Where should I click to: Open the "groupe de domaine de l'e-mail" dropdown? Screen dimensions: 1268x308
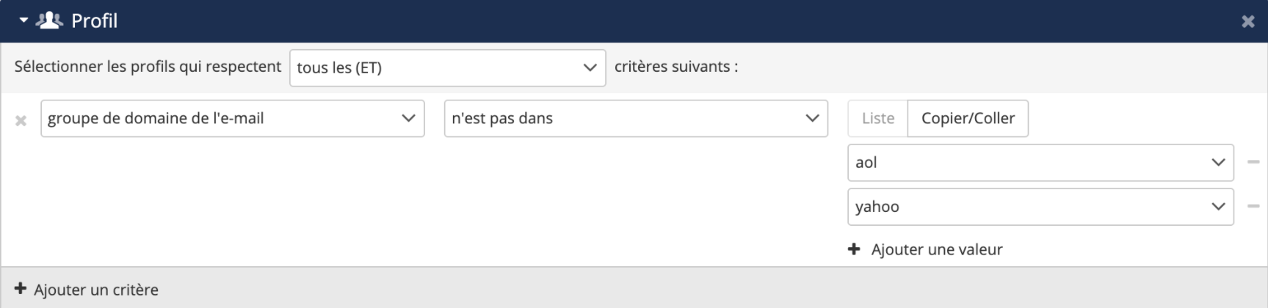232,119
